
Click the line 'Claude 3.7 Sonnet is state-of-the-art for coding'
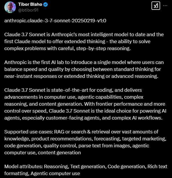73,90
